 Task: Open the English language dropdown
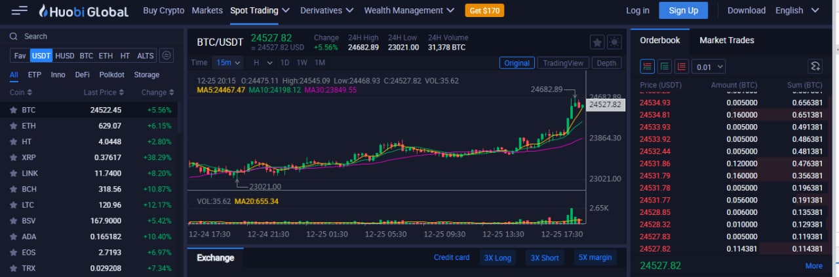[796, 10]
